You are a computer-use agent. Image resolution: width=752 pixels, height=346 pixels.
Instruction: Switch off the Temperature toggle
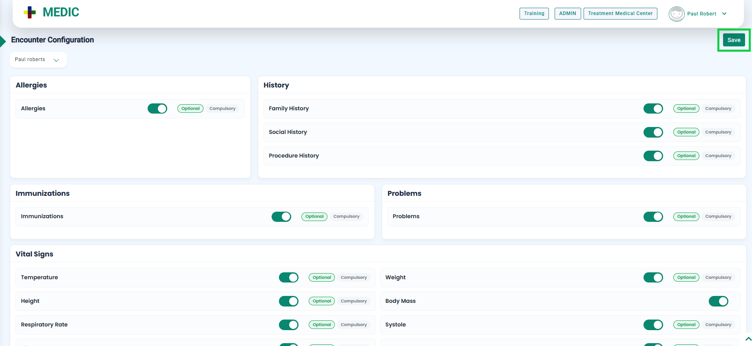pos(289,278)
